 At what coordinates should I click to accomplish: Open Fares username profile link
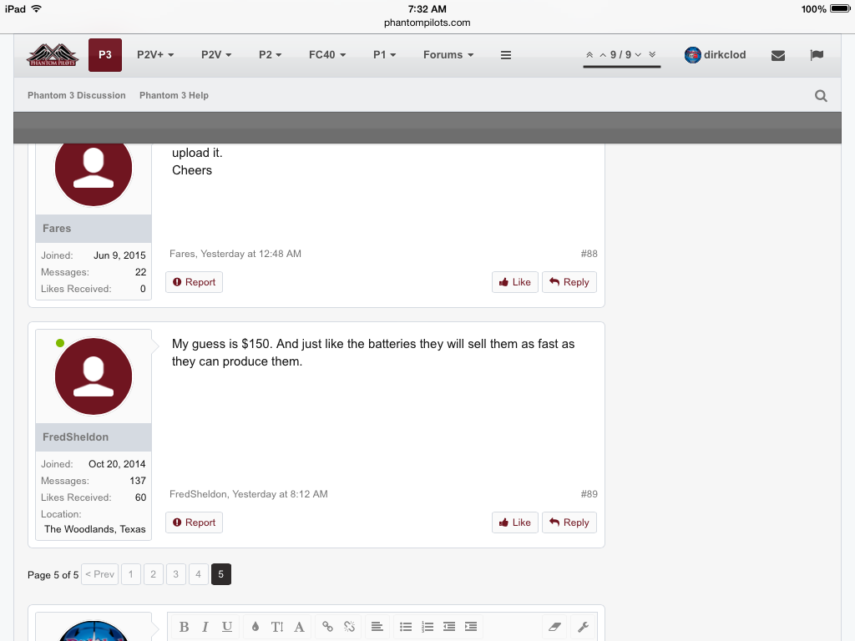click(x=57, y=229)
